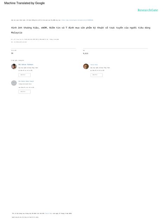
Task: Click the reads count 9,613
Action: pyautogui.click(x=85, y=53)
